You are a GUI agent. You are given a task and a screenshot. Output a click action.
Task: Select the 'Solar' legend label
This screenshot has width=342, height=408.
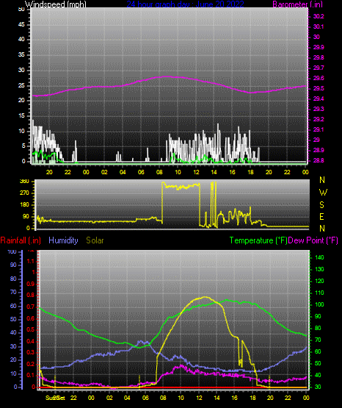(95, 240)
